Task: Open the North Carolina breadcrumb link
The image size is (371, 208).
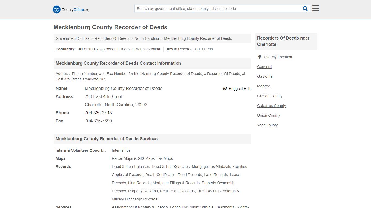Action: coord(147,38)
